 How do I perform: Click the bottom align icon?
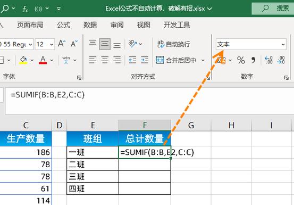(x=117, y=45)
